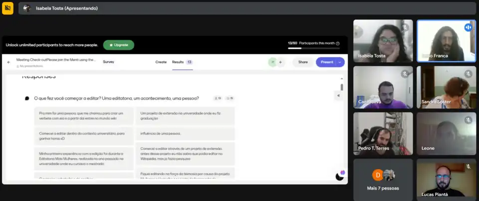Click the plus icon to add collaborator

(x=280, y=62)
